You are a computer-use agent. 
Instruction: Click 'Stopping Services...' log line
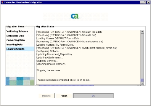coord(47,61)
